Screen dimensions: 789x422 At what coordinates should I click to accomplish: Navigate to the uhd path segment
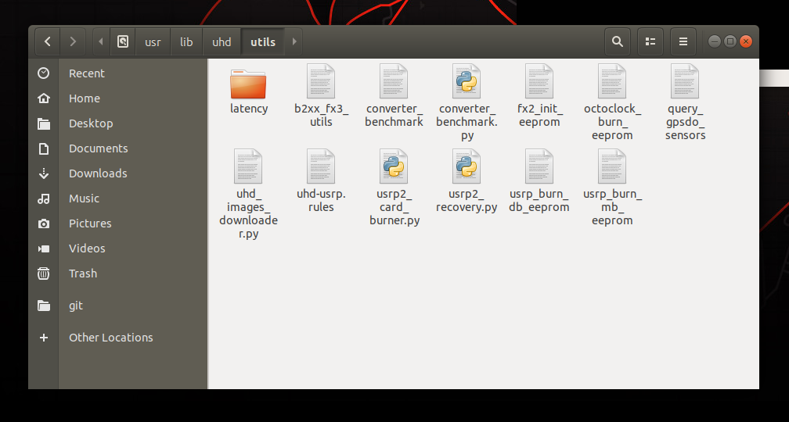pyautogui.click(x=222, y=41)
